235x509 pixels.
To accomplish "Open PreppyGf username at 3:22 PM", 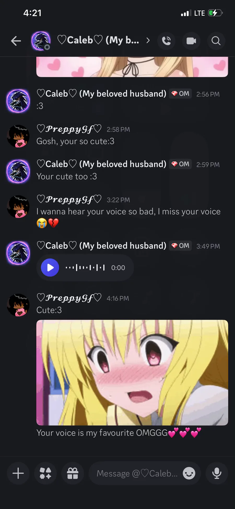I will (69, 200).
